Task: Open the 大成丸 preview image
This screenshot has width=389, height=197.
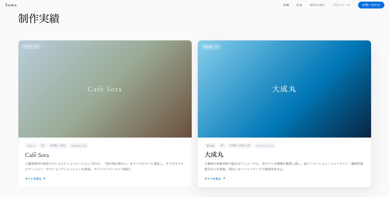Action: tap(284, 89)
